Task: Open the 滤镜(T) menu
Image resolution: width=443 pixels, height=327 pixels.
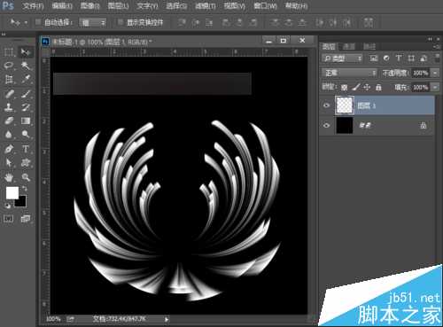Action: click(x=206, y=6)
